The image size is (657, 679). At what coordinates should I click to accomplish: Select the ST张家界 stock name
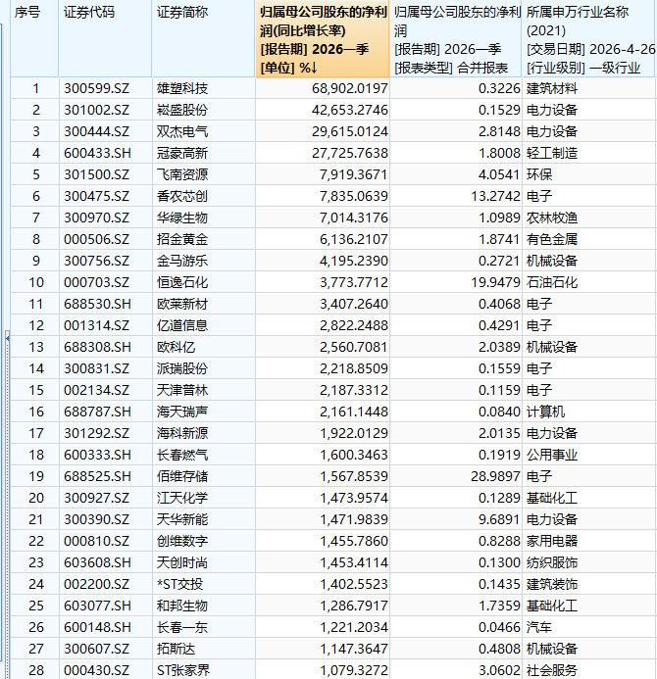[184, 670]
